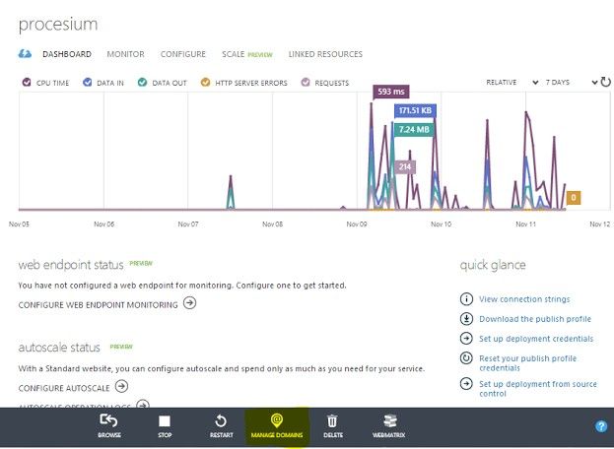The width and height of the screenshot is (614, 449).
Task: Click the Browse icon in bottom bar
Action: coord(109,421)
